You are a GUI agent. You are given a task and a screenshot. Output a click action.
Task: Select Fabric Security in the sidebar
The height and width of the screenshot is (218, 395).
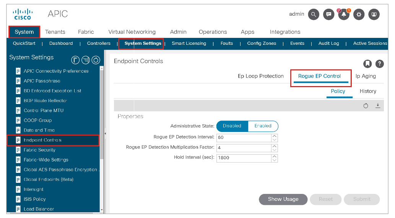[39, 150]
